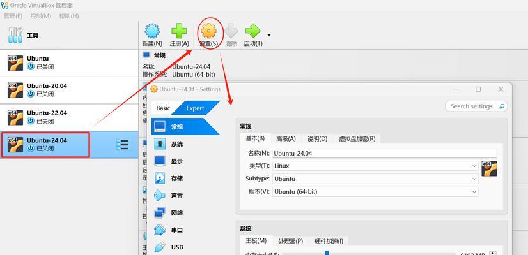Switch to the 处理器(P) processor tab

pos(291,241)
